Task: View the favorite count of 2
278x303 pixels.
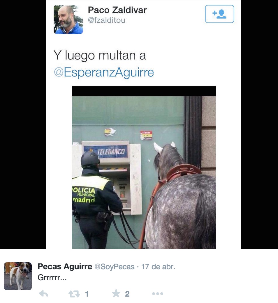Action: [x=127, y=294]
